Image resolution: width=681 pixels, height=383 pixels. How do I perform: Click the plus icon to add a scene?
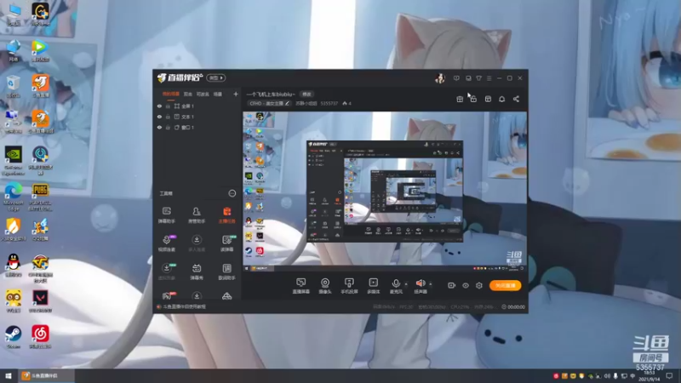[x=236, y=94]
